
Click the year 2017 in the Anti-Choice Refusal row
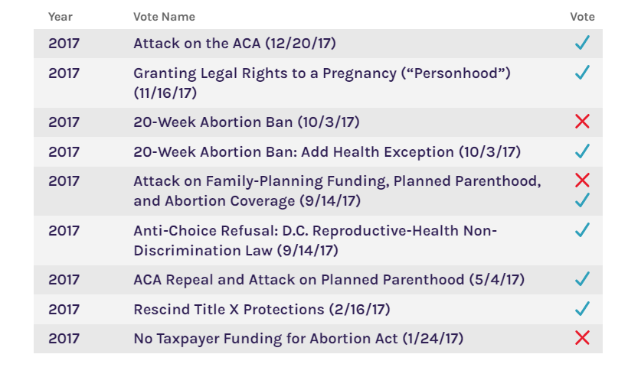point(64,230)
